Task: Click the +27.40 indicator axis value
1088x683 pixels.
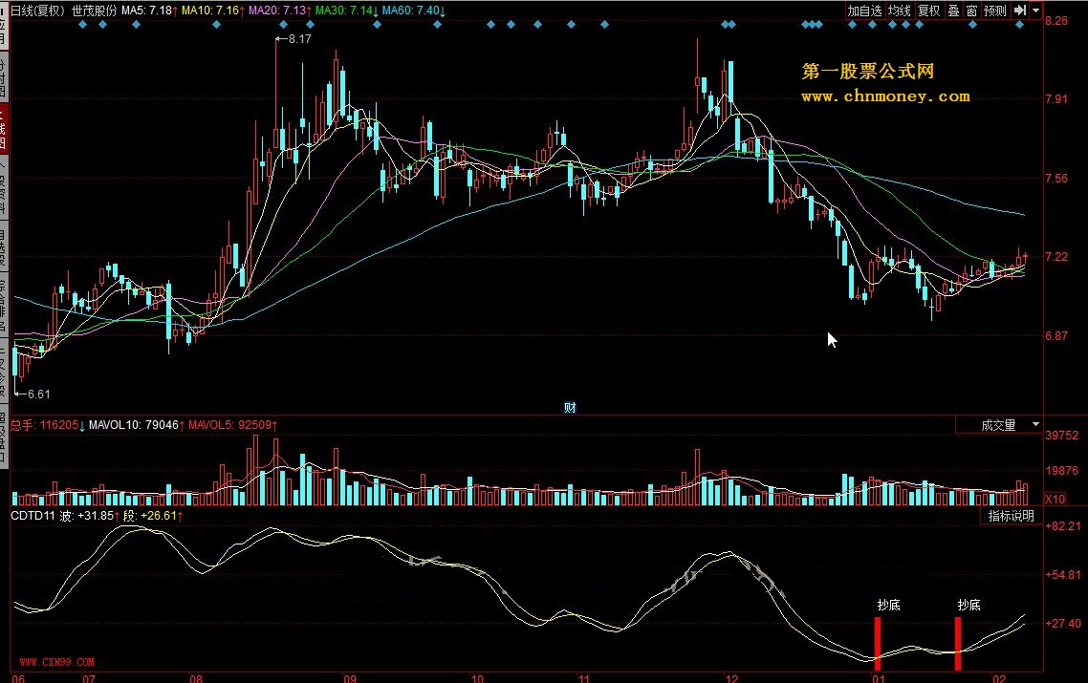Action: click(1063, 624)
